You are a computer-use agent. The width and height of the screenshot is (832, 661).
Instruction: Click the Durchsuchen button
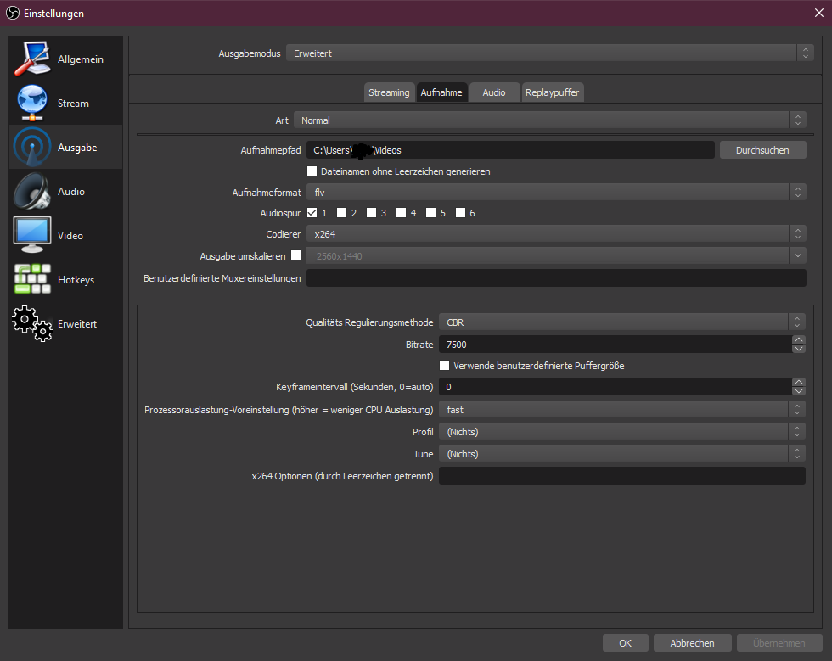click(x=762, y=150)
